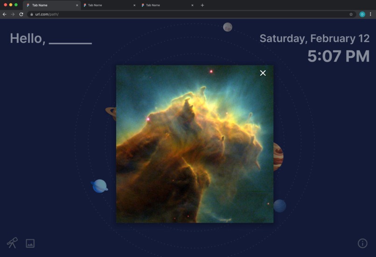The image size is (376, 257).
Task: Click the url.com/path address bar
Action: [192, 14]
